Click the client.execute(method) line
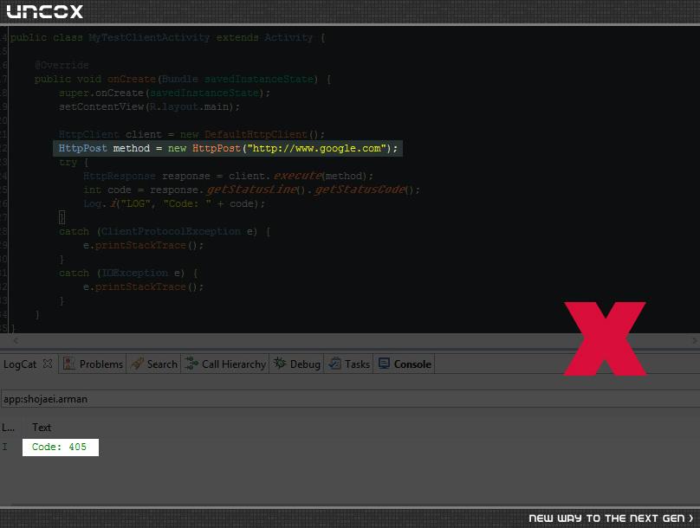Image resolution: width=700 pixels, height=528 pixels. pyautogui.click(x=228, y=176)
